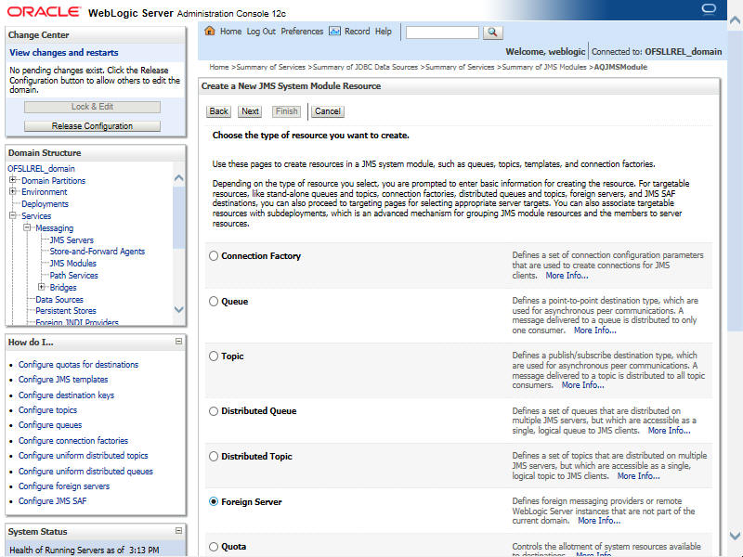Click Summary of JMS Modules breadcrumb
The height and width of the screenshot is (557, 743).
(x=544, y=67)
